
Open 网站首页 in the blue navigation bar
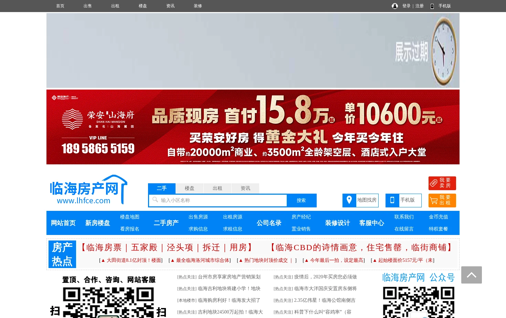(63, 223)
